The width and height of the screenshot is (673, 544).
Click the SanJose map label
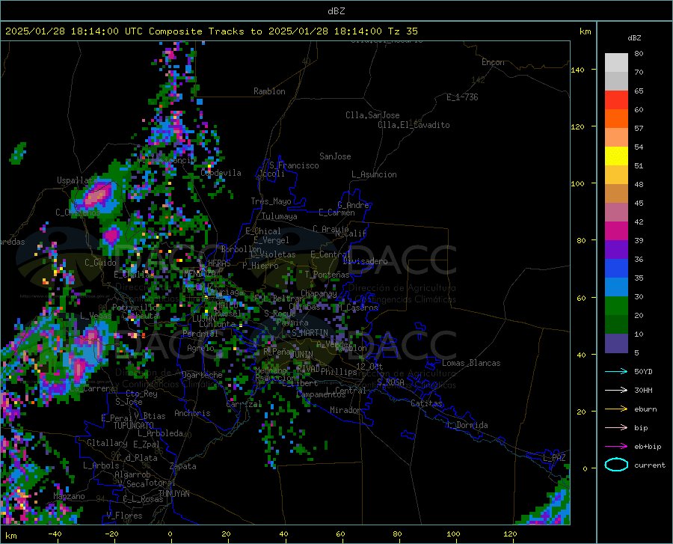pos(335,156)
